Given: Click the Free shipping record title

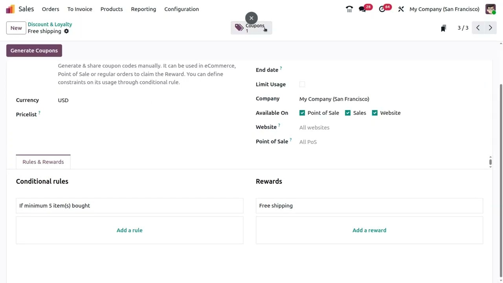Looking at the screenshot, I should pyautogui.click(x=44, y=31).
